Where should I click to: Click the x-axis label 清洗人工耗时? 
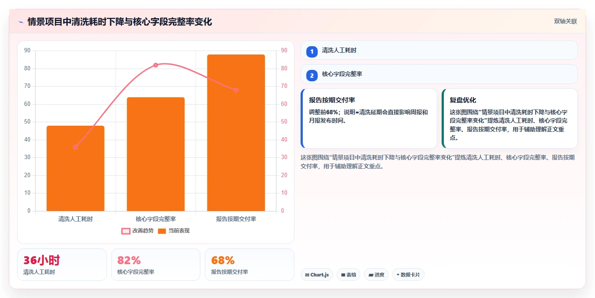point(76,218)
